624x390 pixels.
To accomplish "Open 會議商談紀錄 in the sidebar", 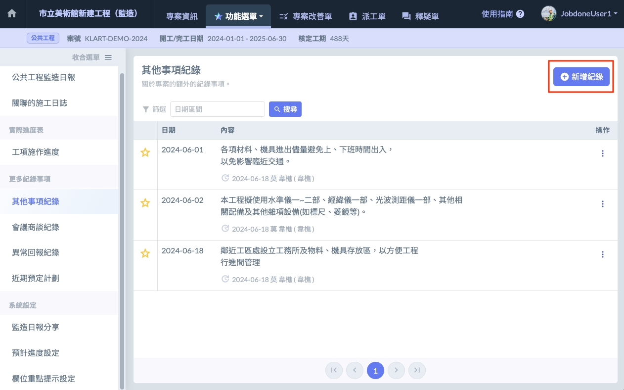I will [x=36, y=227].
